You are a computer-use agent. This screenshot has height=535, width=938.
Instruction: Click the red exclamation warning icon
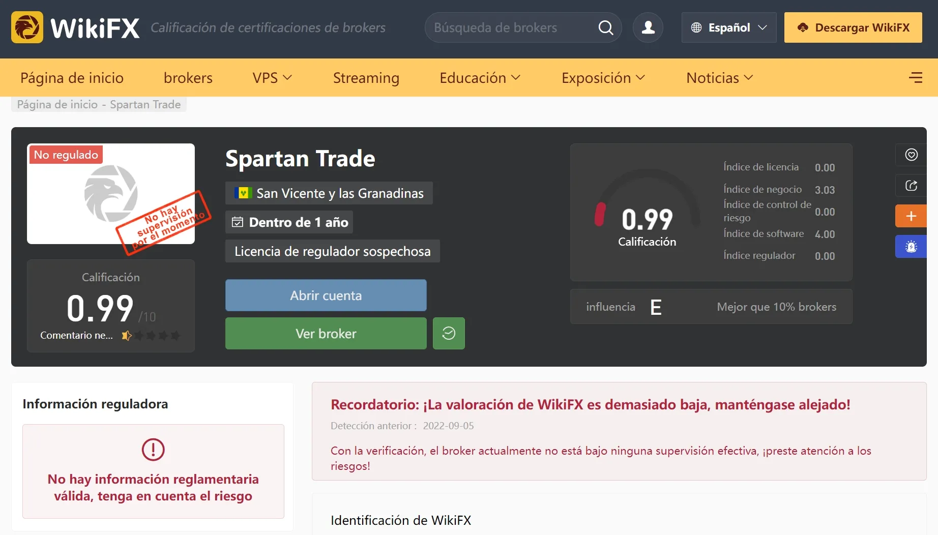(153, 450)
